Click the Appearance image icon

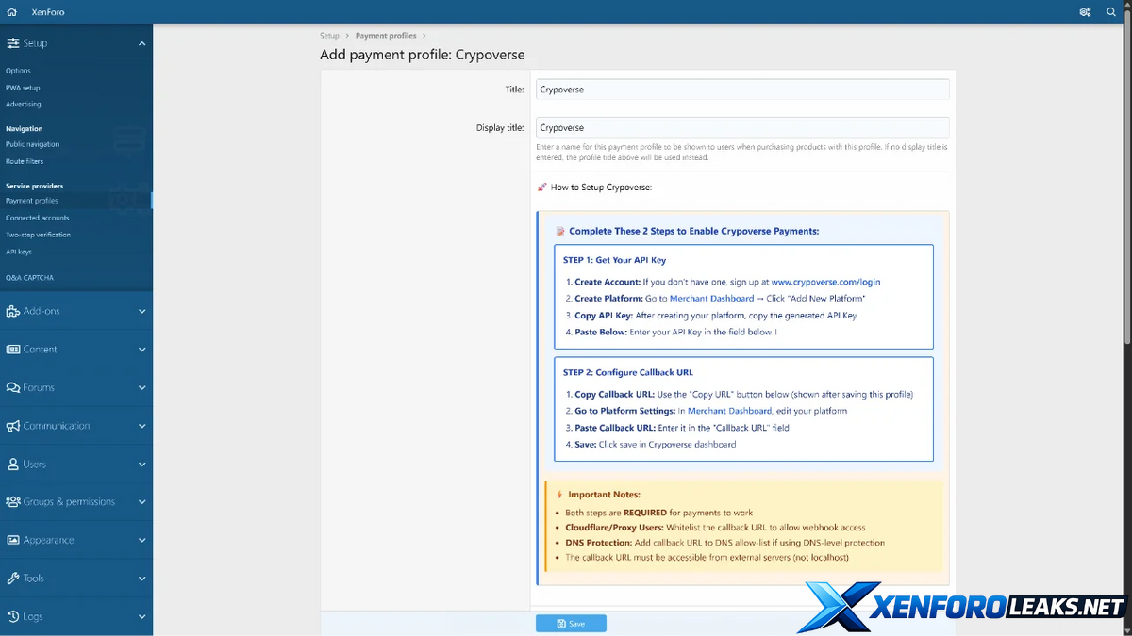click(x=13, y=540)
